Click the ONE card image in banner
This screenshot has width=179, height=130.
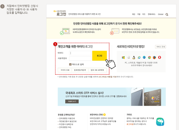(x=153, y=97)
